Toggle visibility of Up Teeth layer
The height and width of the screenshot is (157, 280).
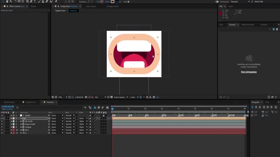point(2,121)
